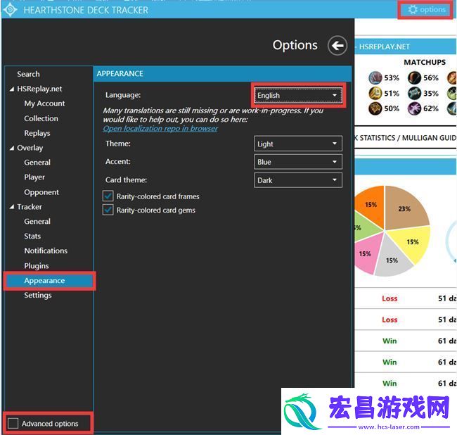Open Settings in sidebar
This screenshot has height=435, width=457.
click(38, 295)
